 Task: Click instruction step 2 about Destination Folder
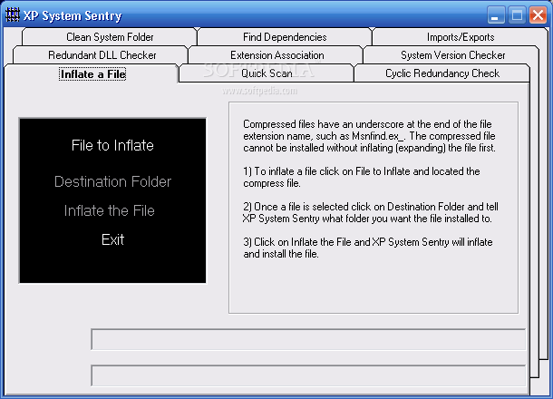[x=371, y=212]
